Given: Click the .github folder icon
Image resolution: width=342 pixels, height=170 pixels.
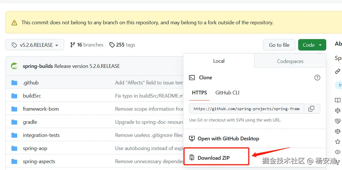Looking at the screenshot, I should coord(14,83).
